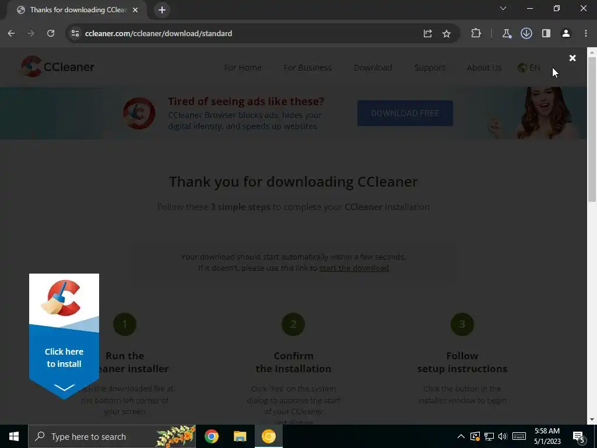Click the DOWNLOAD FREE button
The height and width of the screenshot is (448, 597).
(405, 113)
